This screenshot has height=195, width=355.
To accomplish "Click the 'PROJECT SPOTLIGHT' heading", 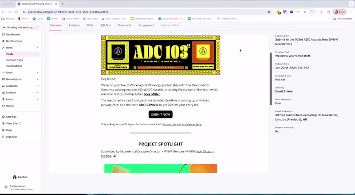I will pos(161,144).
